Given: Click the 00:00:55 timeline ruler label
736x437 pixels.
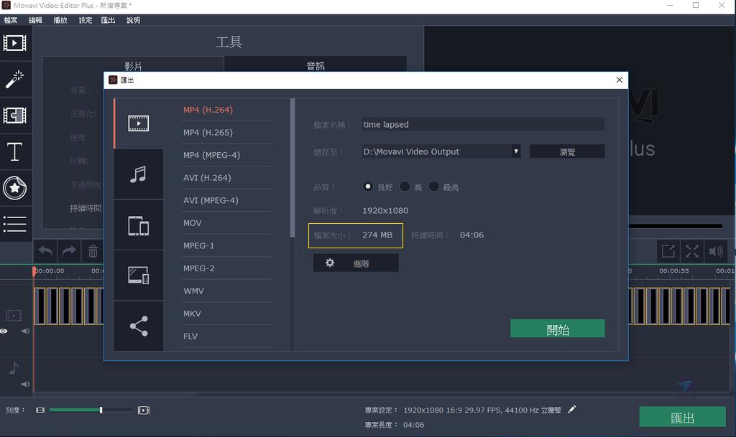Looking at the screenshot, I should coord(674,271).
